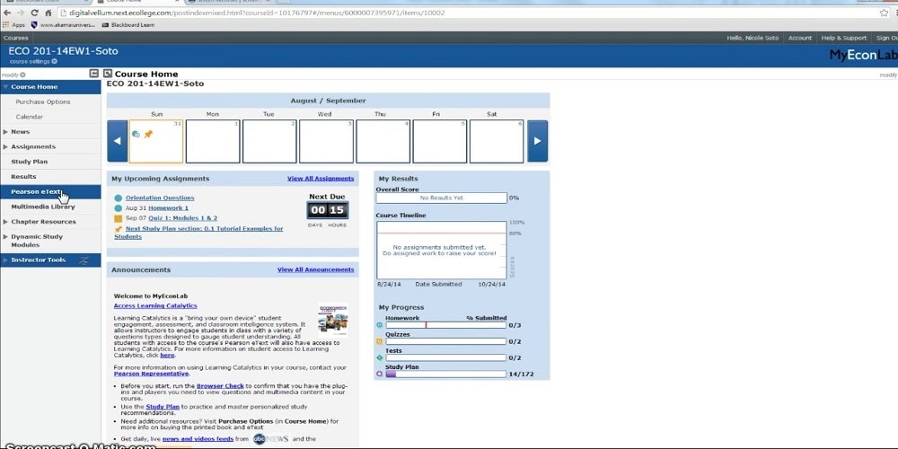This screenshot has height=449, width=898.
Task: Go to the previous calendar week
Action: point(117,141)
